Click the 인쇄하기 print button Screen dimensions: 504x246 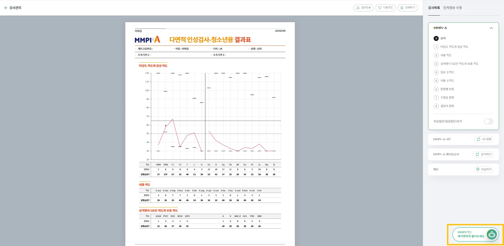(407, 8)
